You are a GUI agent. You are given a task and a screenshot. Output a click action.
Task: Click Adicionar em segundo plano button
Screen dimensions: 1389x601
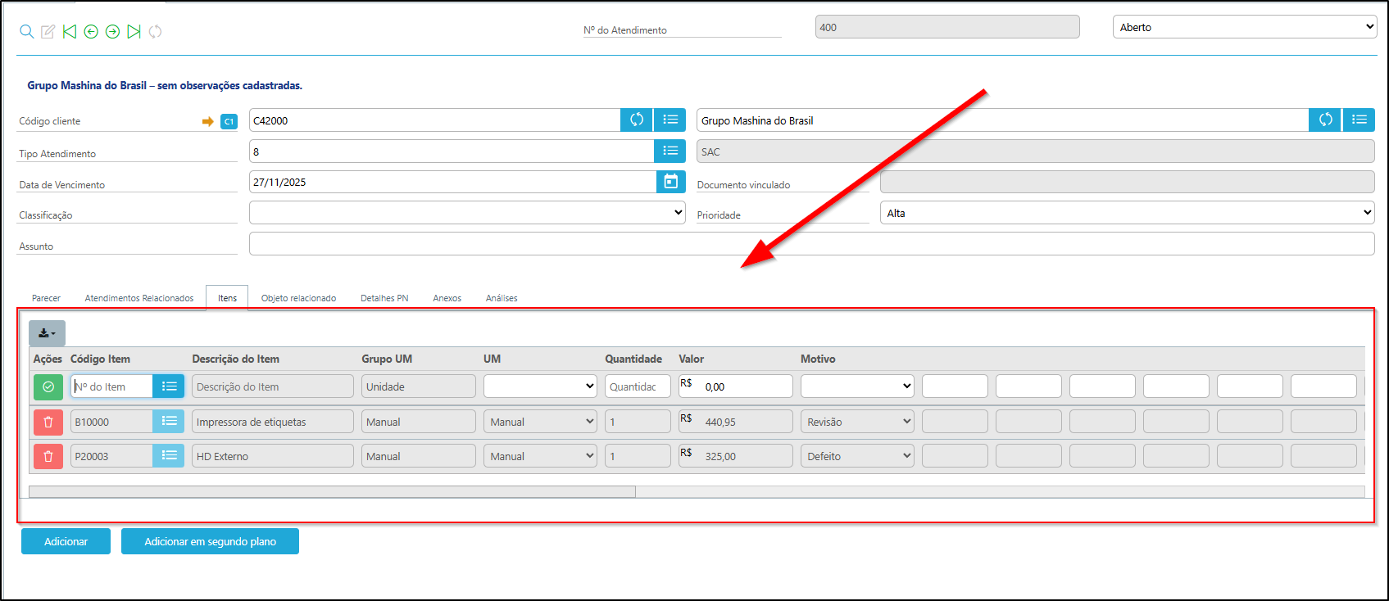[x=210, y=541]
